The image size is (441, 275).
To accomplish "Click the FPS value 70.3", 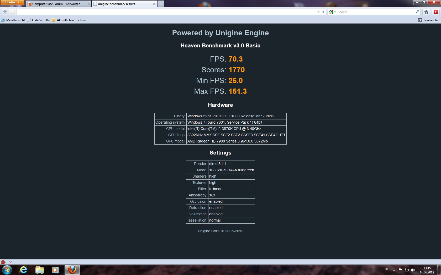I will (235, 59).
